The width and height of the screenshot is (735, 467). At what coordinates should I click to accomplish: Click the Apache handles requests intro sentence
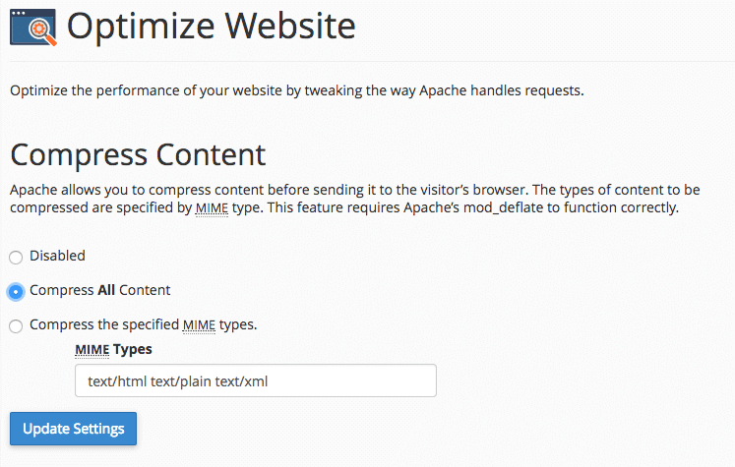[297, 90]
